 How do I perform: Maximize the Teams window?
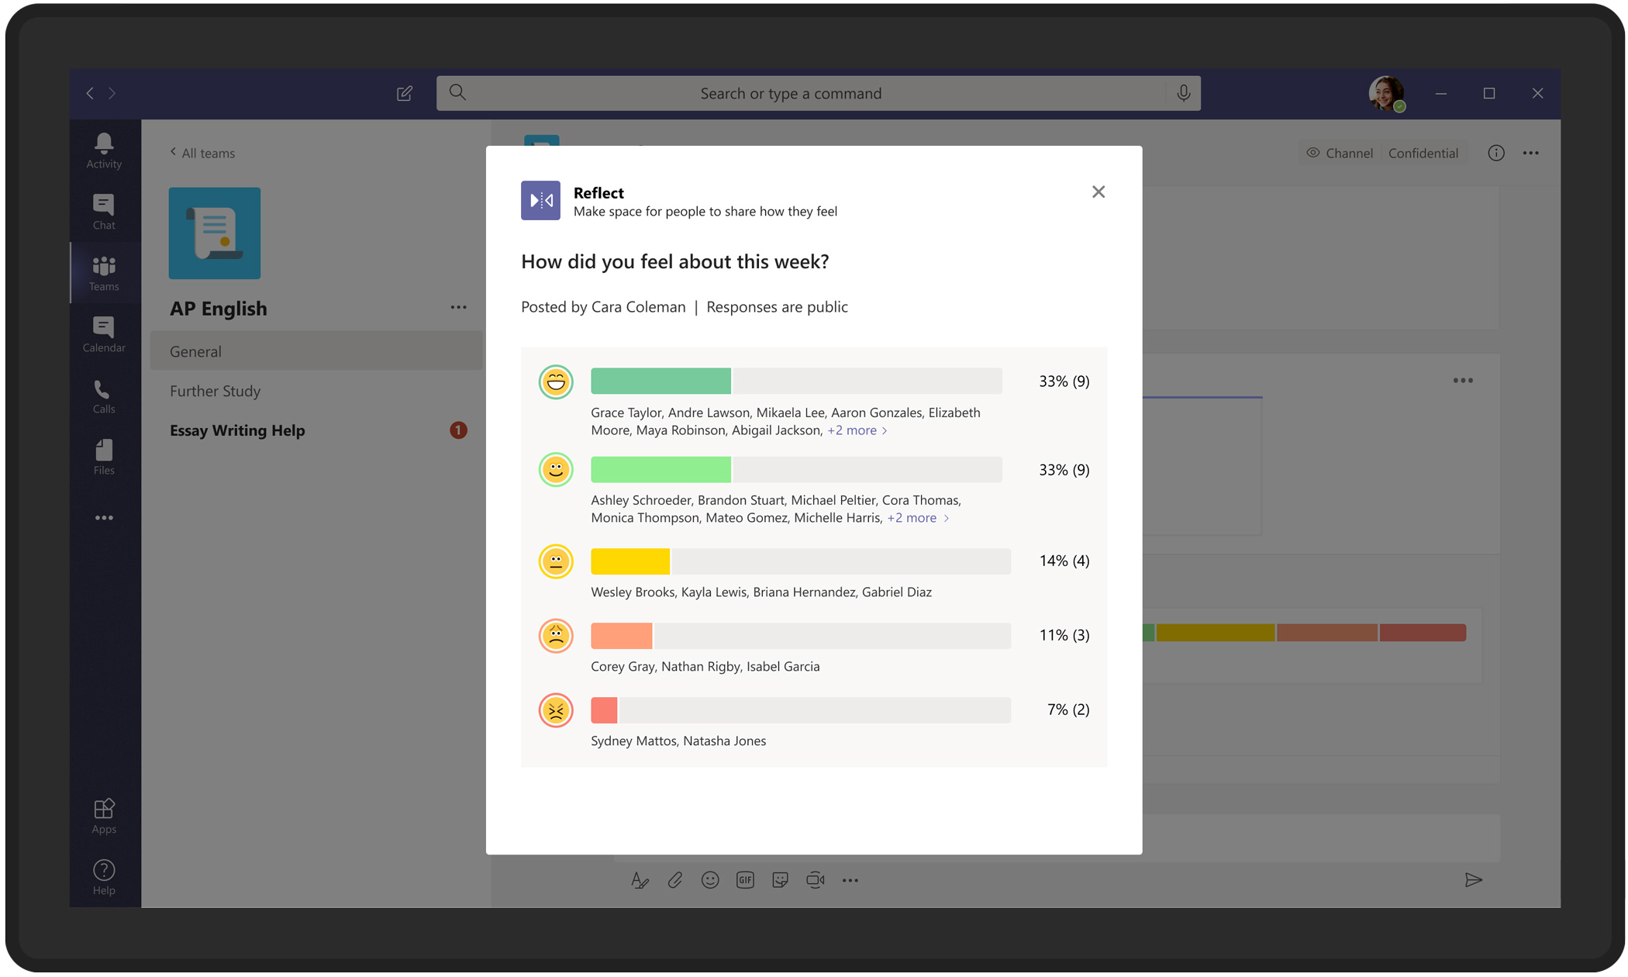(x=1489, y=93)
